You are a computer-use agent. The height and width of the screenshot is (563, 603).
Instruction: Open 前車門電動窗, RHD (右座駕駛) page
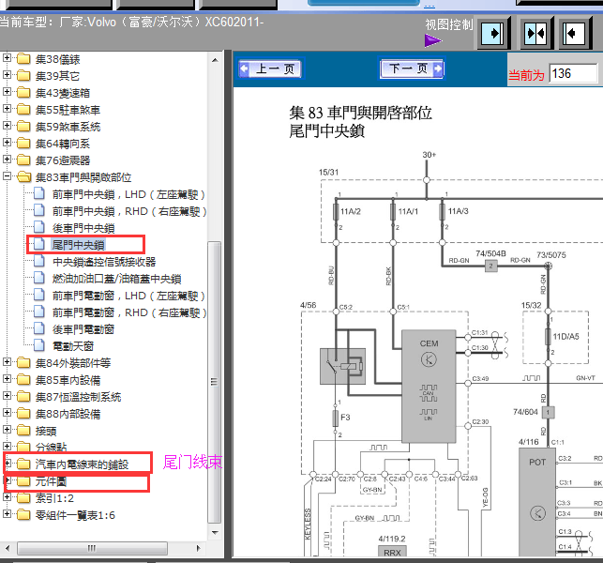pyautogui.click(x=129, y=312)
